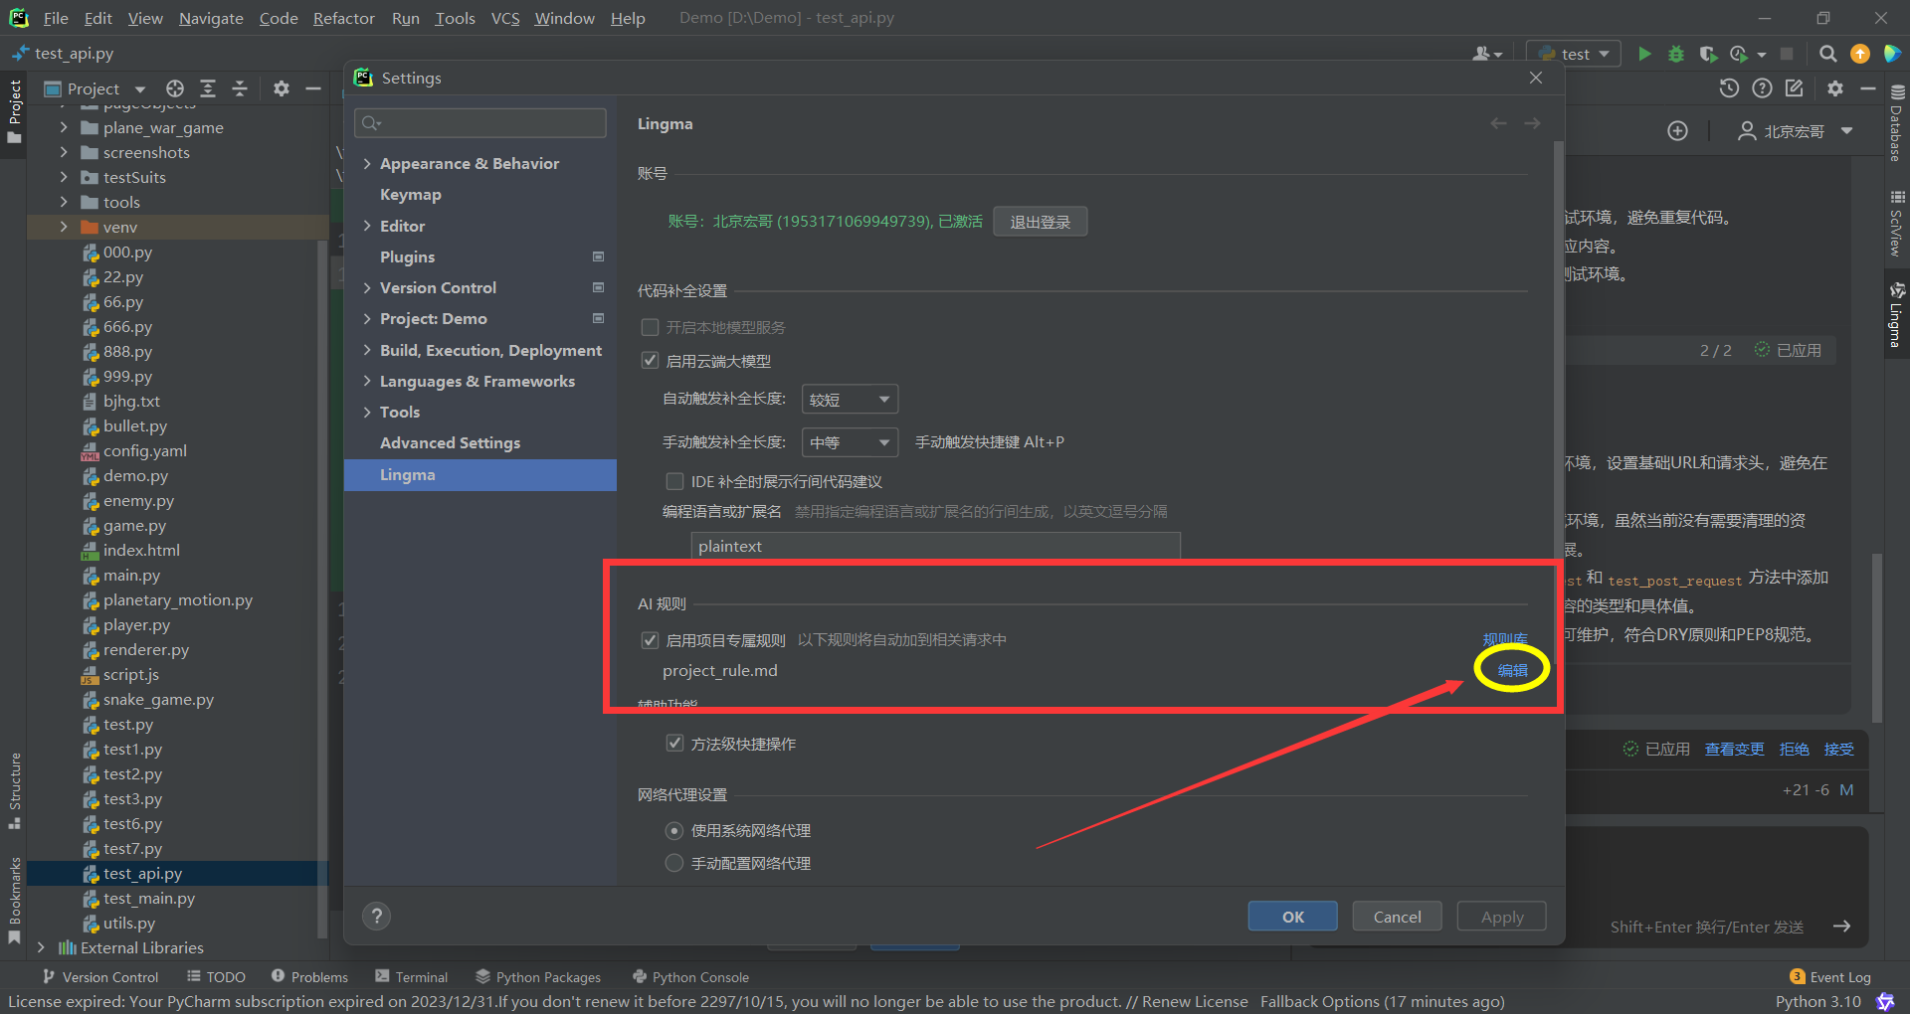1910x1014 pixels.
Task: Open the 手动触发补全长度 dropdown set to 中等
Action: pos(851,441)
